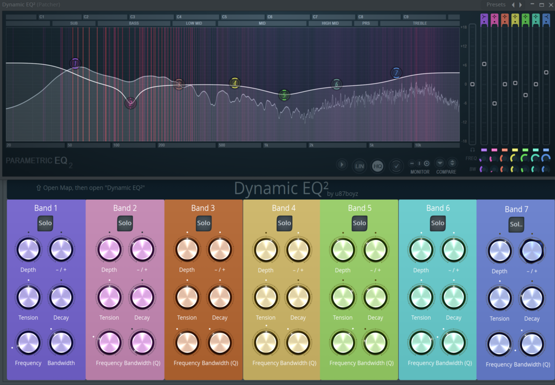
Task: Click the small blue FREQ knob for band 7
Action: pos(546,159)
